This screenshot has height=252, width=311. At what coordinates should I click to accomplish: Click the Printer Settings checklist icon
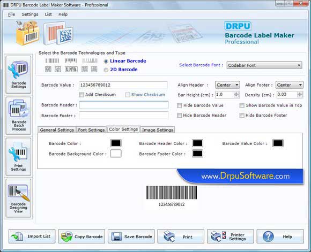coord(218,236)
